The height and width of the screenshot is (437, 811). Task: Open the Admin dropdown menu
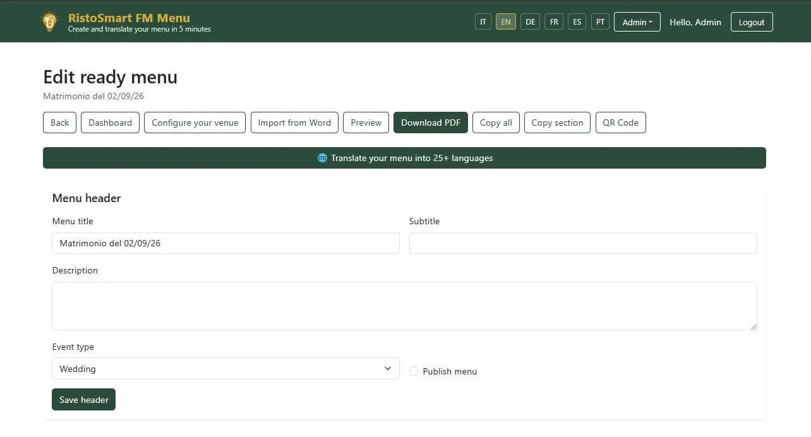[637, 22]
